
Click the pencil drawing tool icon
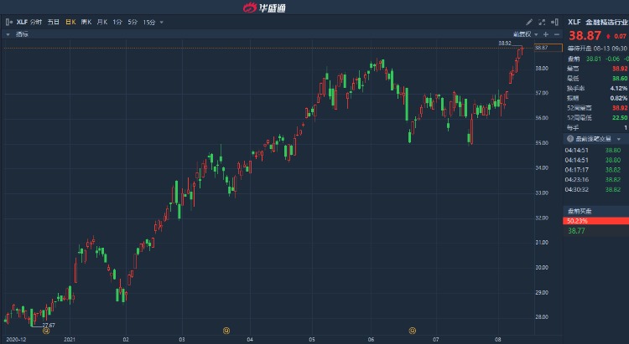[x=529, y=22]
